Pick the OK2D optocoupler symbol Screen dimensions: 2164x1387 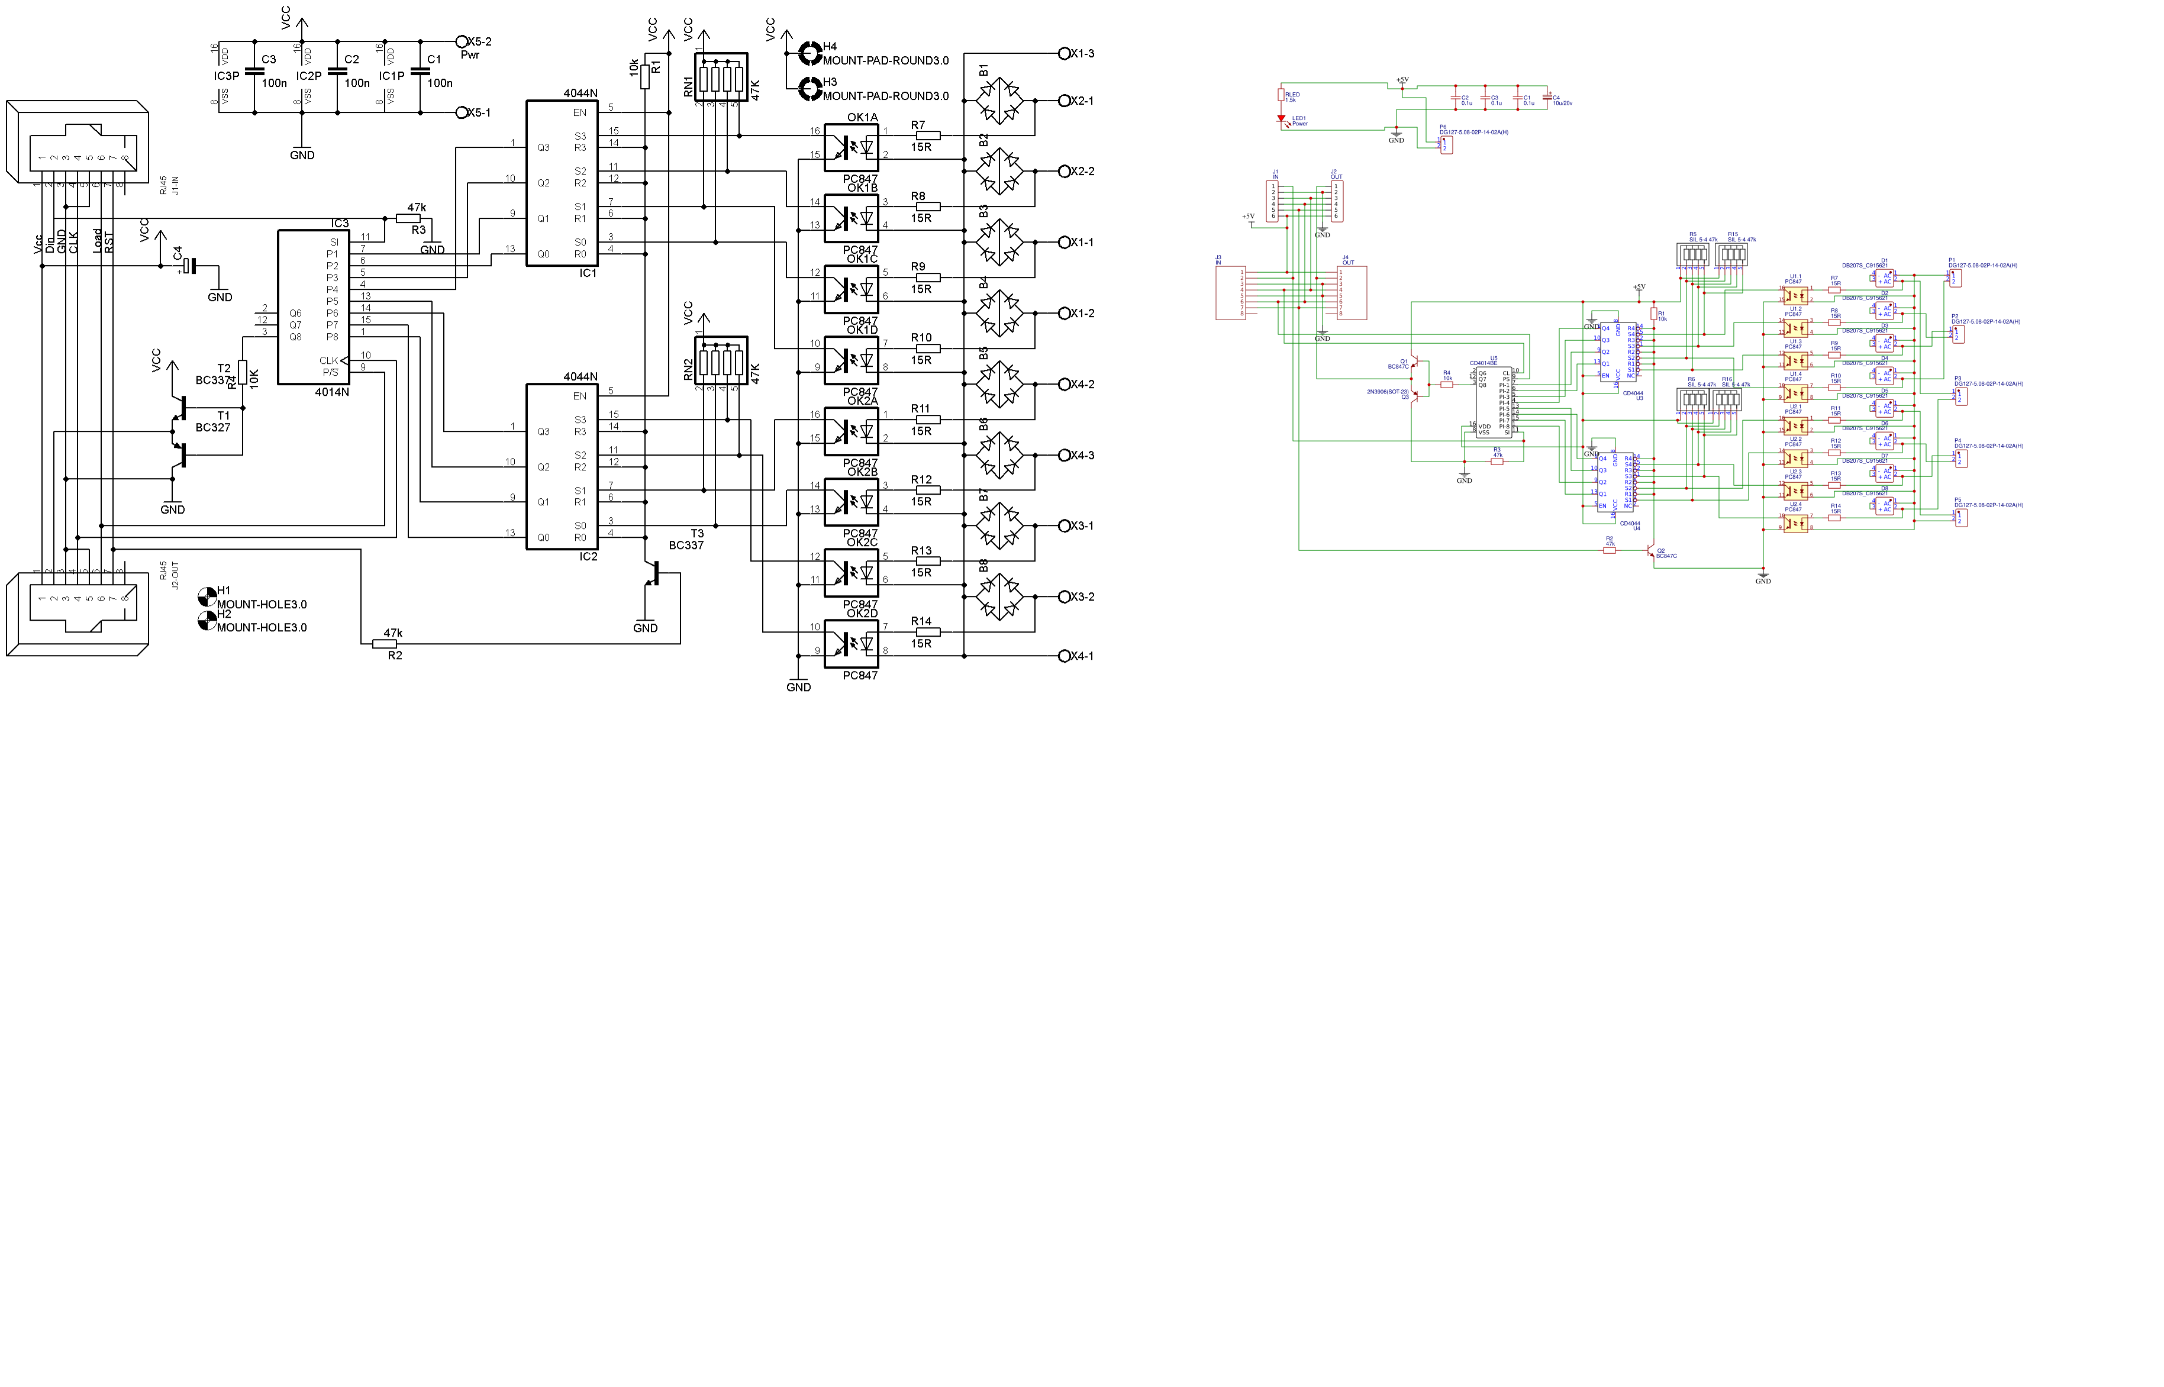(851, 644)
